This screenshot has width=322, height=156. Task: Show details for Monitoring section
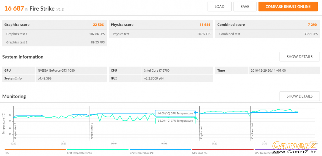point(299,96)
